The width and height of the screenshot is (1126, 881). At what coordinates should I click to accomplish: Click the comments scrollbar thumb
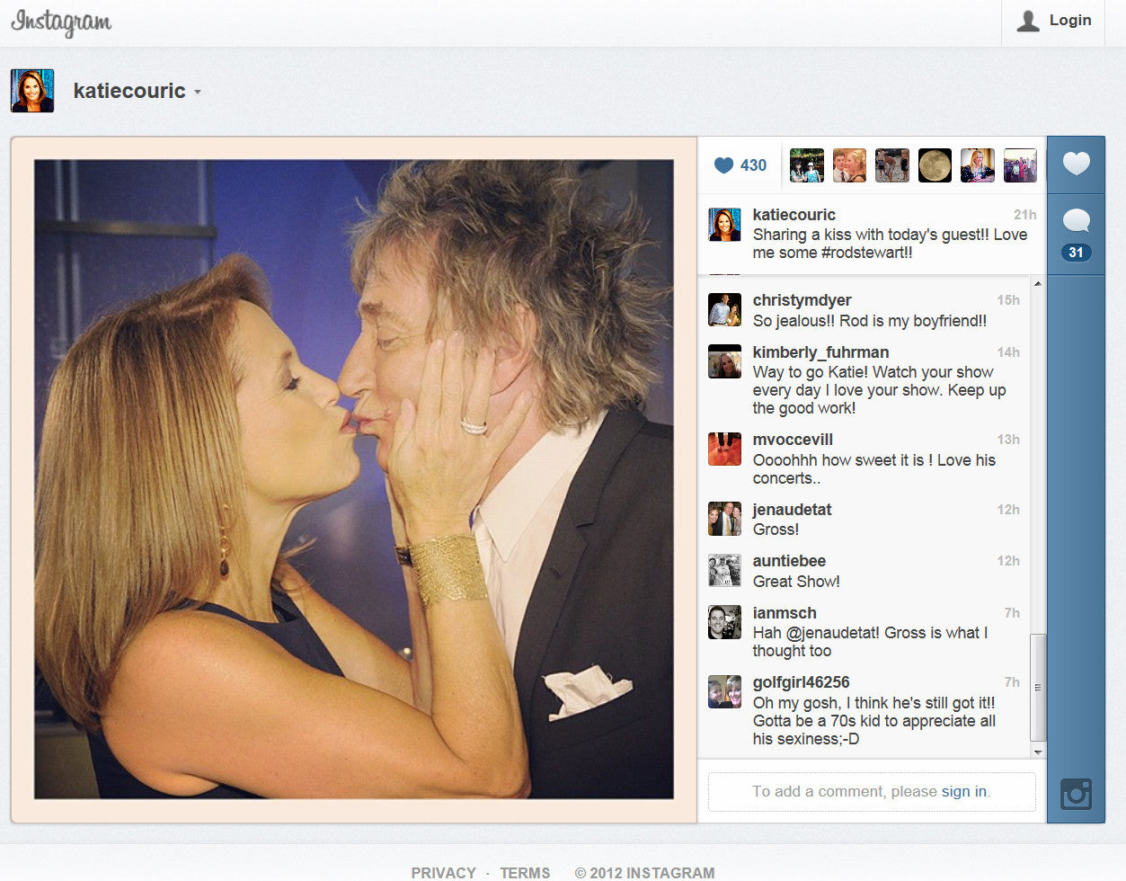[x=1038, y=688]
